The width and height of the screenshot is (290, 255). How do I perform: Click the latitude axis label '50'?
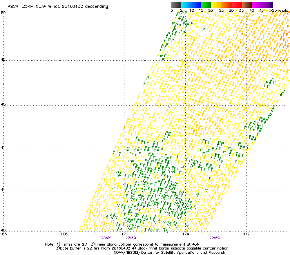pos(3,13)
